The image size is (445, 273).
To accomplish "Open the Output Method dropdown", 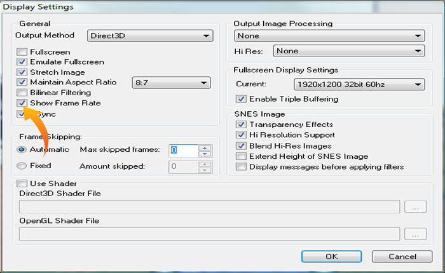I will (149, 36).
